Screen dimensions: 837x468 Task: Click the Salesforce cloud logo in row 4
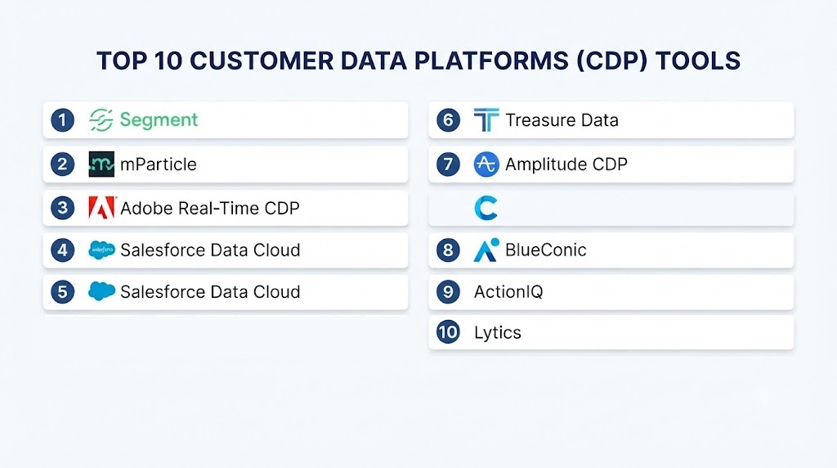(x=101, y=250)
